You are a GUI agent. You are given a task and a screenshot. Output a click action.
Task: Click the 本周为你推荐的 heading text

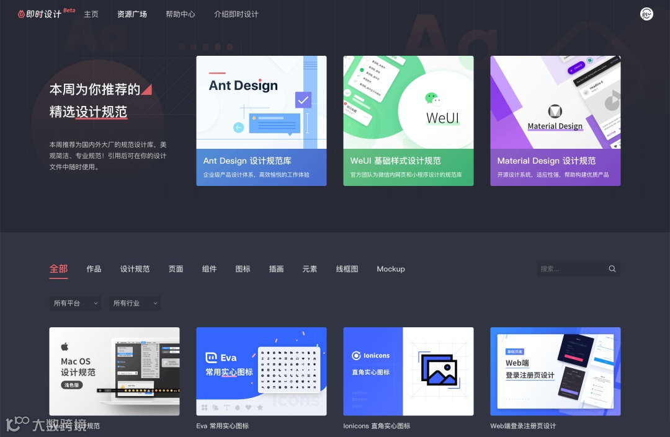95,89
